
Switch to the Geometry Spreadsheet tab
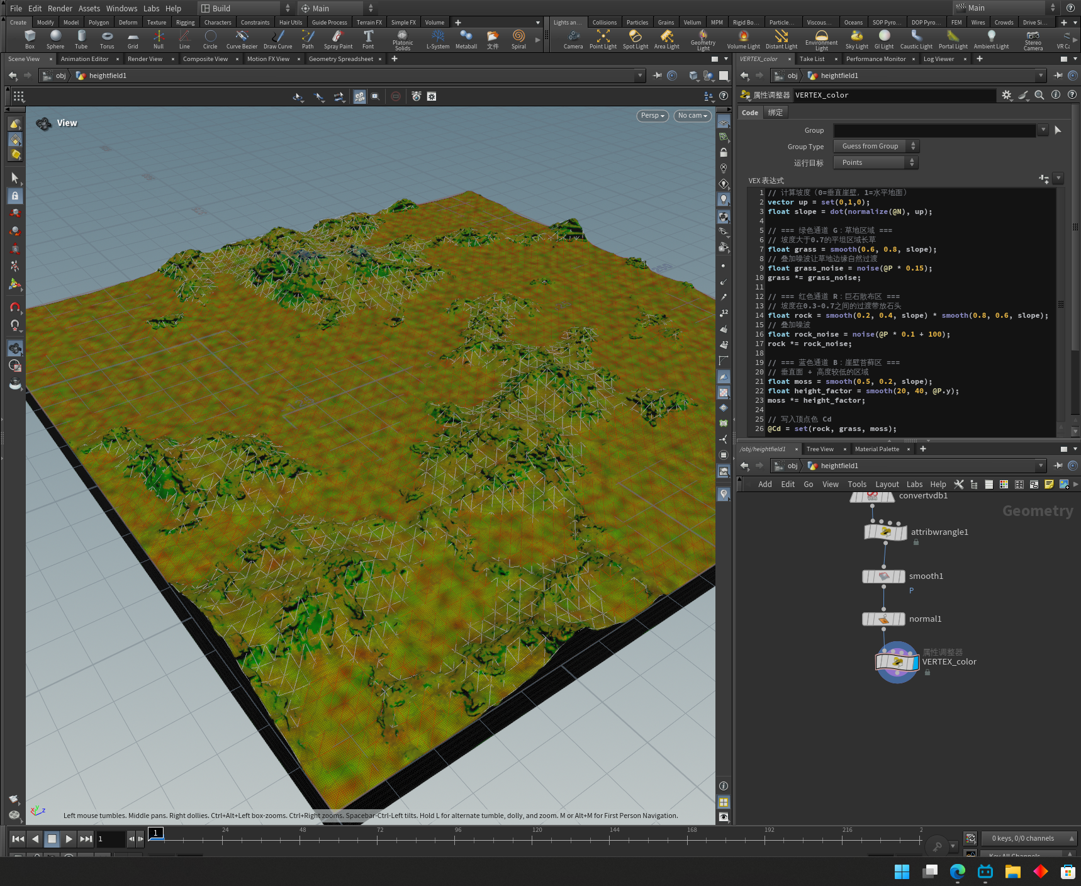[x=341, y=59]
